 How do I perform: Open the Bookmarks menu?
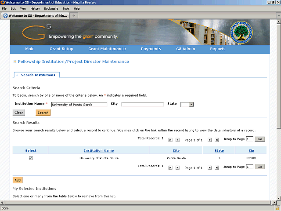click(x=51, y=9)
